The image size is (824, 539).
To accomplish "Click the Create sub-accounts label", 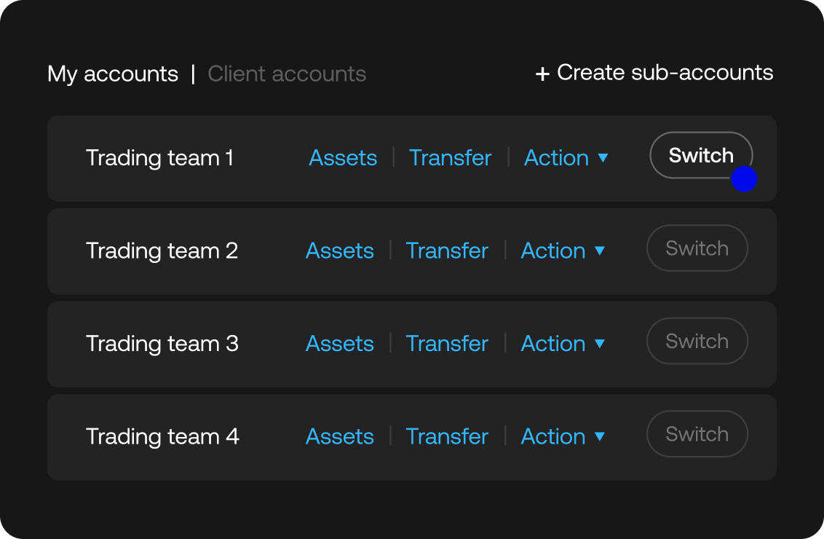I will point(665,73).
